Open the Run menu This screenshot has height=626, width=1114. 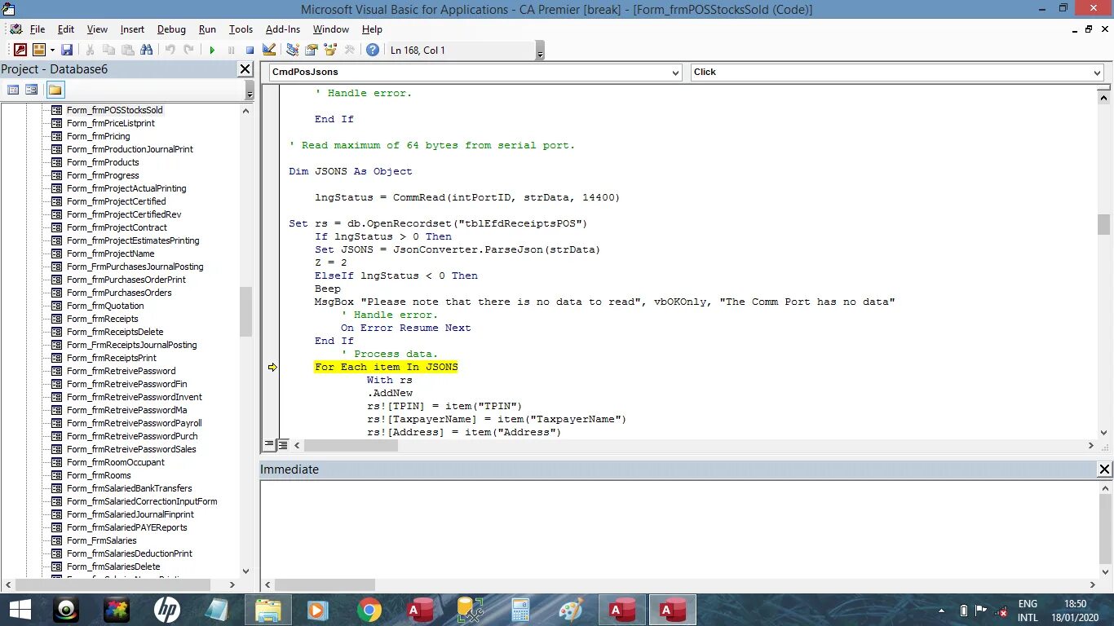(207, 29)
